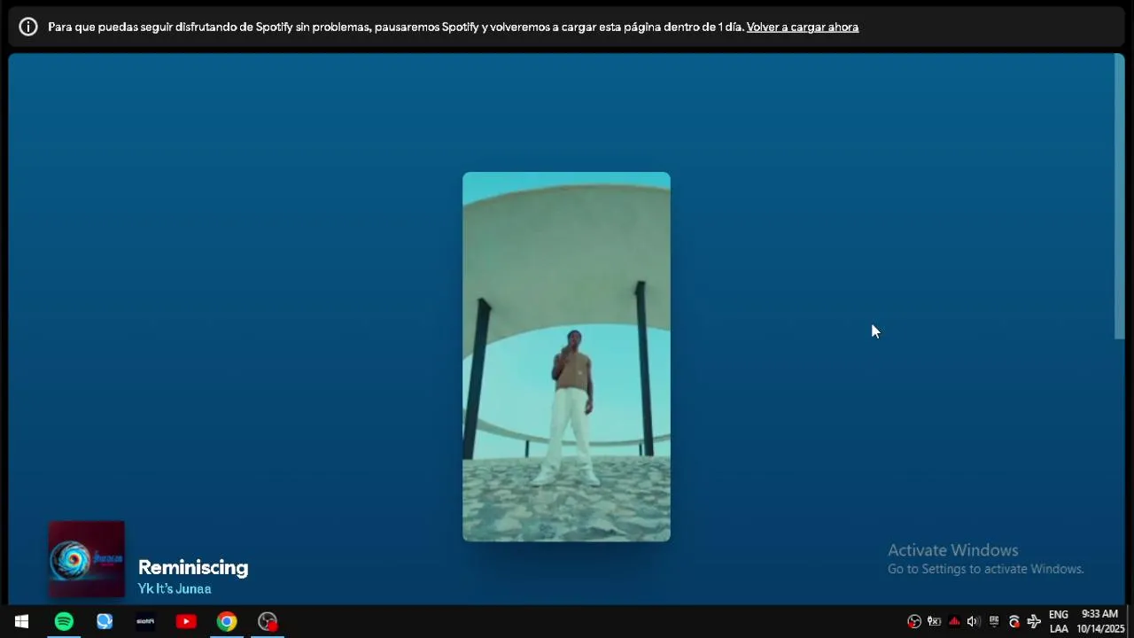Viewport: 1134px width, 638px height.
Task: Click the Reminiscing album cover thumbnail
Action: [87, 559]
